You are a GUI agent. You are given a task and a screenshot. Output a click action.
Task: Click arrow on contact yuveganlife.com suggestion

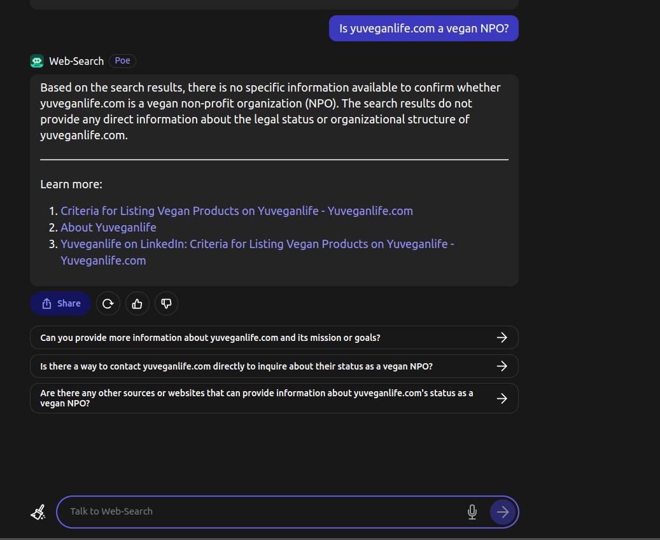[502, 366]
